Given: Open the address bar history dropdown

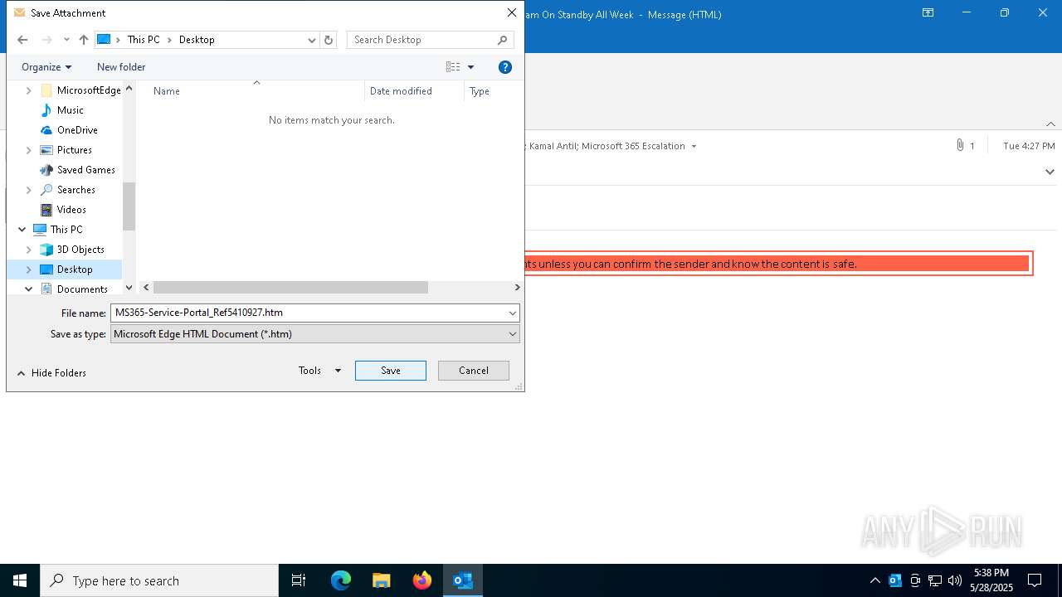Looking at the screenshot, I should 312,40.
